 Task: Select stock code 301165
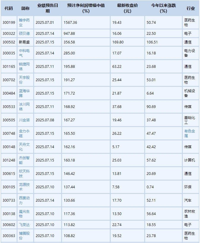tap(9, 67)
